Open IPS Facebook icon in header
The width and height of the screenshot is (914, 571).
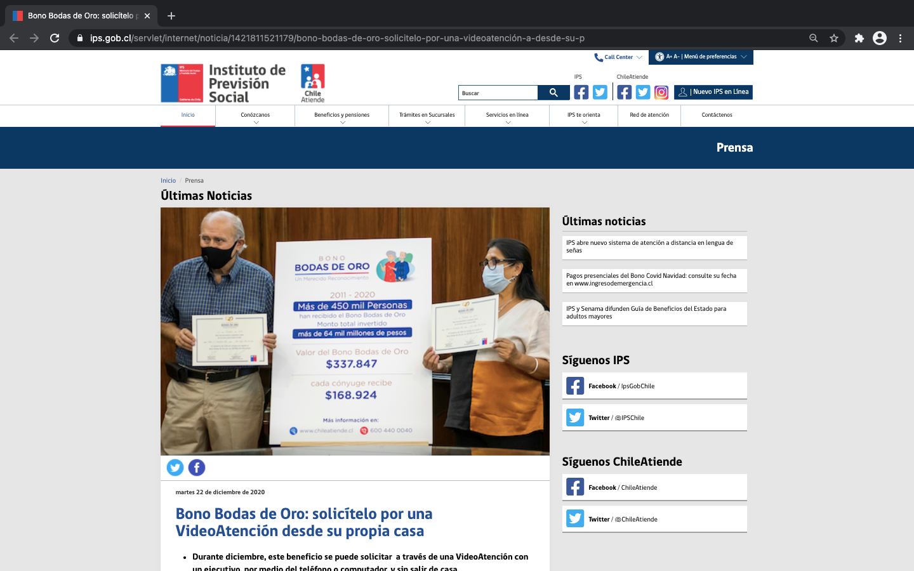pos(581,93)
